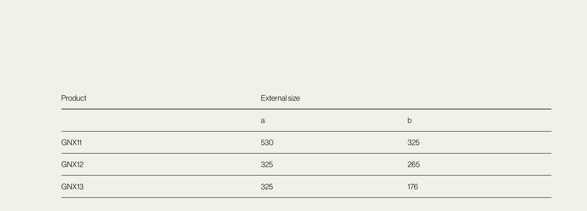Select the 'a' sub-column header

[263, 121]
